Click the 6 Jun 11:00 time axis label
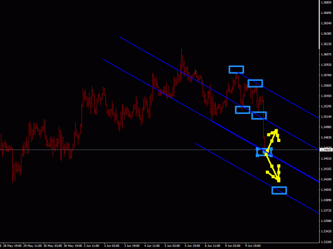This screenshot has height=249, width=333. pos(213,246)
